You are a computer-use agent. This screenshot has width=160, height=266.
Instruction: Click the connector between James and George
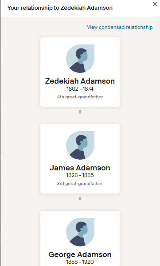click(x=80, y=198)
